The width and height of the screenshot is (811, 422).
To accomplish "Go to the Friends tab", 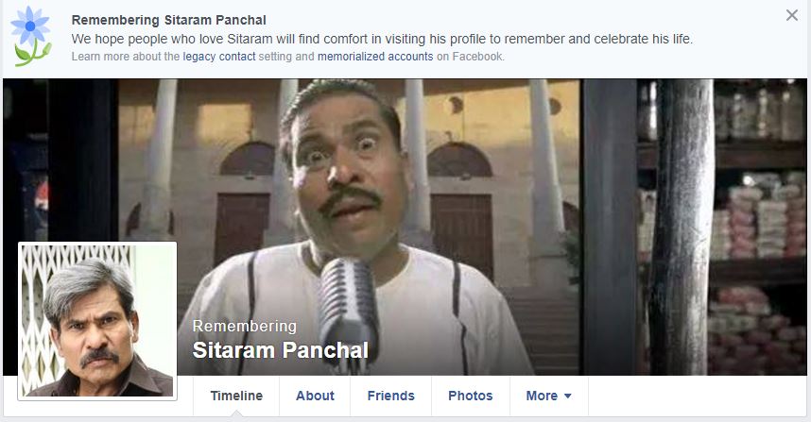I will point(391,396).
